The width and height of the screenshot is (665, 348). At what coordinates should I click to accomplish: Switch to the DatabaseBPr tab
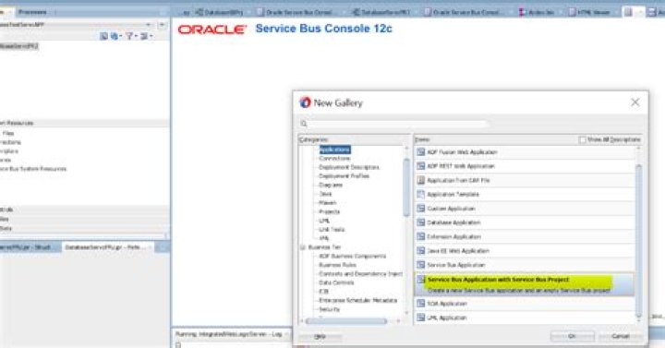tap(219, 12)
